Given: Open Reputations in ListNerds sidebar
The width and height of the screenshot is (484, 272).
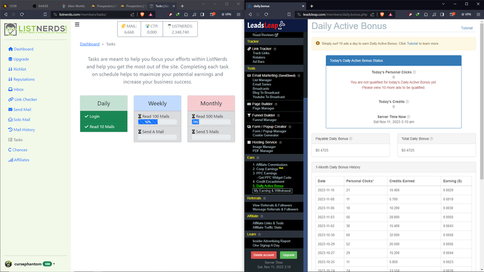Looking at the screenshot, I should [21, 79].
